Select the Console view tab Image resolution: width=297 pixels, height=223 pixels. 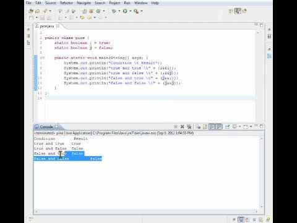(x=46, y=127)
